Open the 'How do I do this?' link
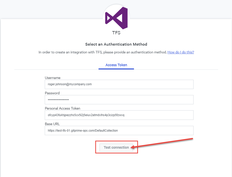The height and width of the screenshot is (177, 232). click(181, 52)
